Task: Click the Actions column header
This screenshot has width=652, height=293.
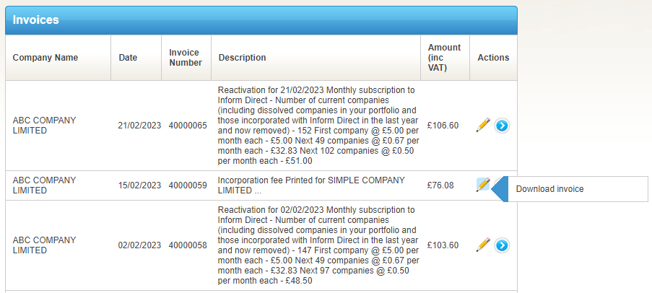Action: [493, 58]
